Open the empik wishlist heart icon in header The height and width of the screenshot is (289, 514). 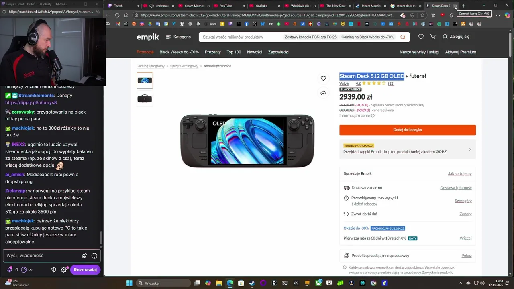pos(421,37)
